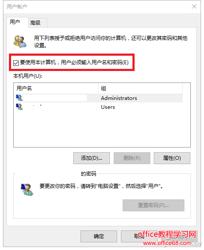The image size is (204, 250).
Task: Click the 重置密码(P)... button
Action: pos(153,205)
